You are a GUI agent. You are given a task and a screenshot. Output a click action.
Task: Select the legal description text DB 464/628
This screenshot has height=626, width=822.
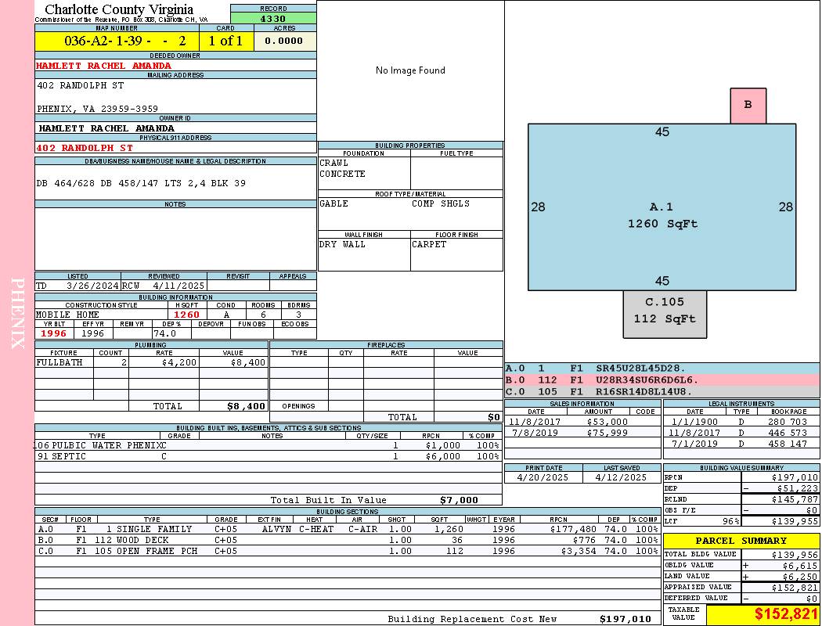(x=141, y=183)
